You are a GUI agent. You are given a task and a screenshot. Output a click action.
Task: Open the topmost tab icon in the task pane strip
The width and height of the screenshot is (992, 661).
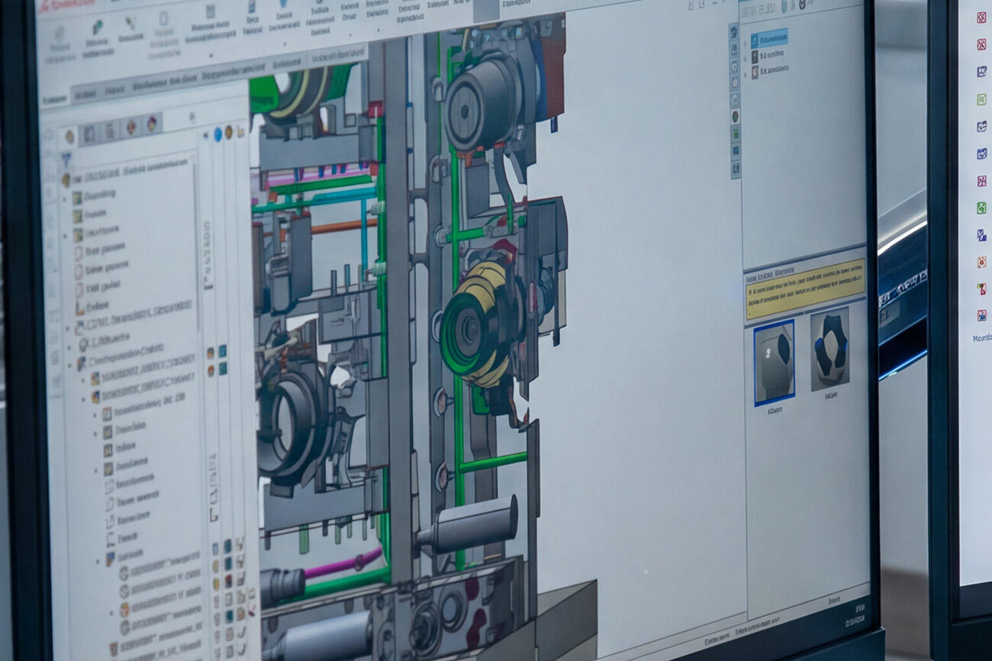[x=733, y=32]
